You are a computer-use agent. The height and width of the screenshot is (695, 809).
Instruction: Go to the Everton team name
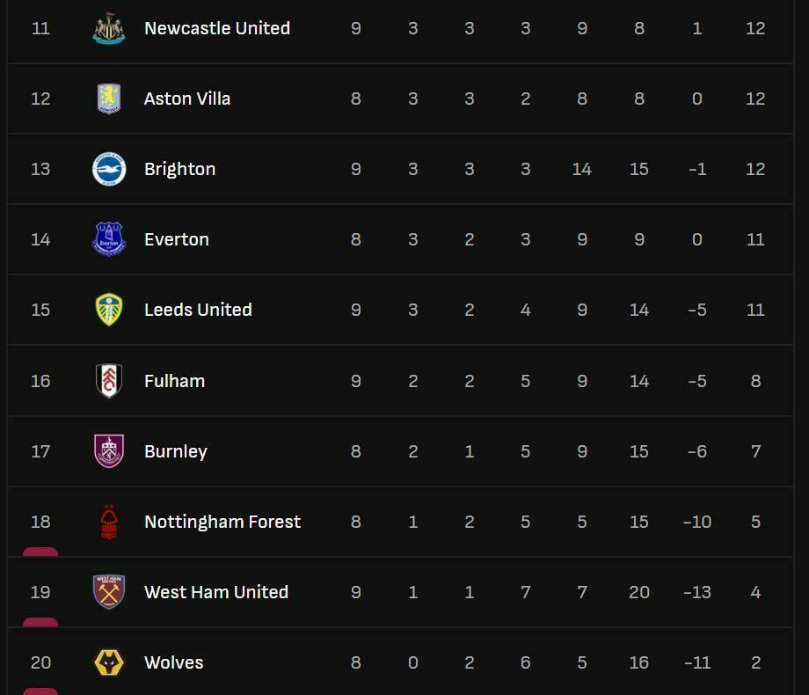(x=177, y=239)
